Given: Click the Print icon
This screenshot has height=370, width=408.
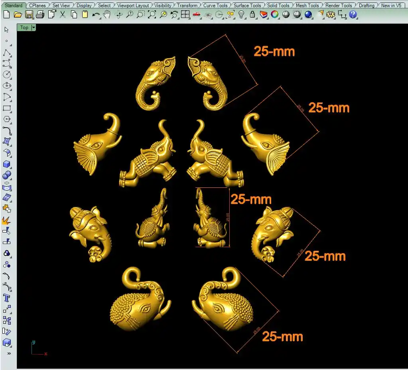Looking at the screenshot, I should tap(40, 15).
